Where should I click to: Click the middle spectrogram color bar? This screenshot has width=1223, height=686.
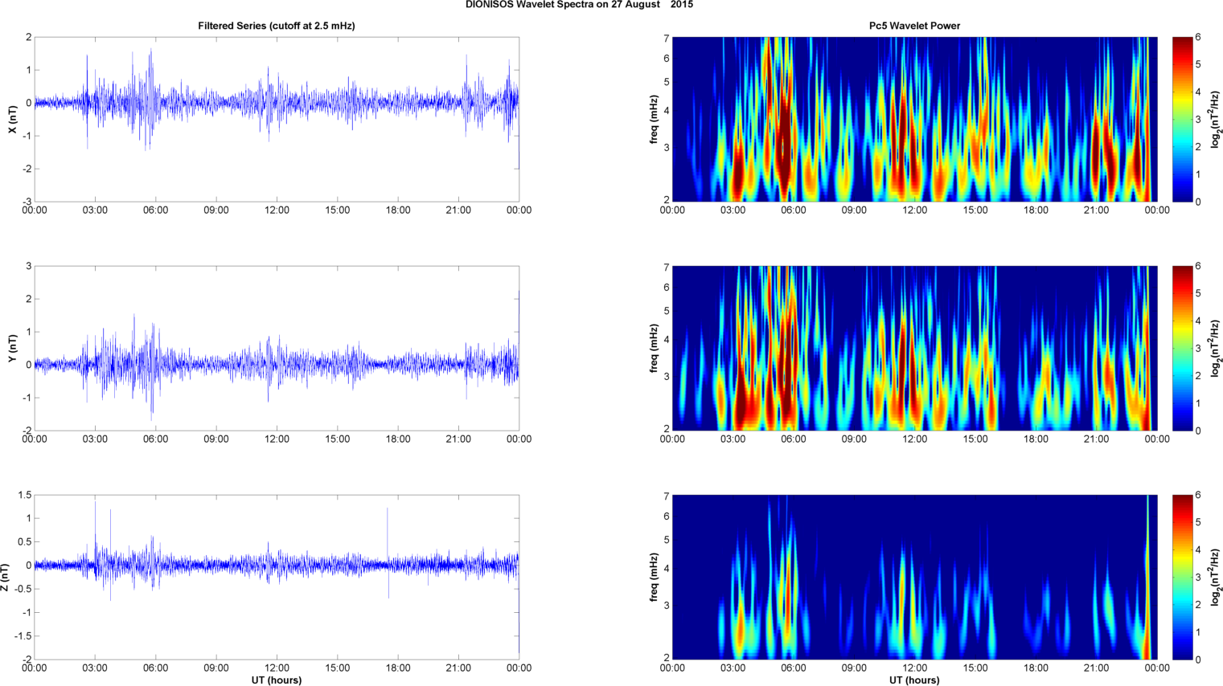tap(1183, 348)
